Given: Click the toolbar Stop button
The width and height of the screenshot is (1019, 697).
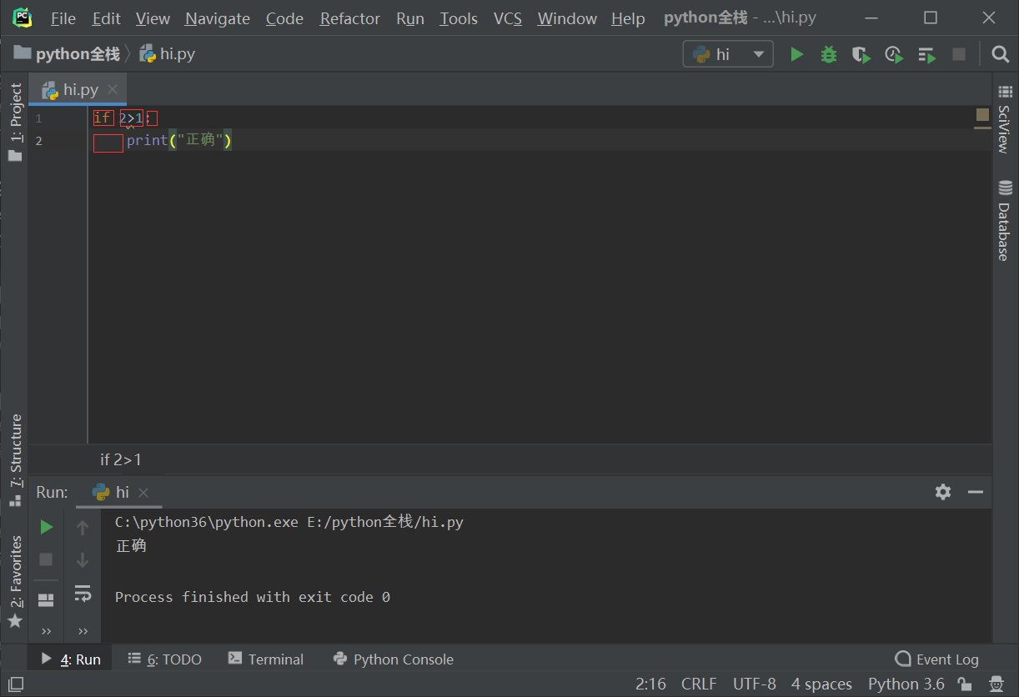Looking at the screenshot, I should tap(959, 54).
